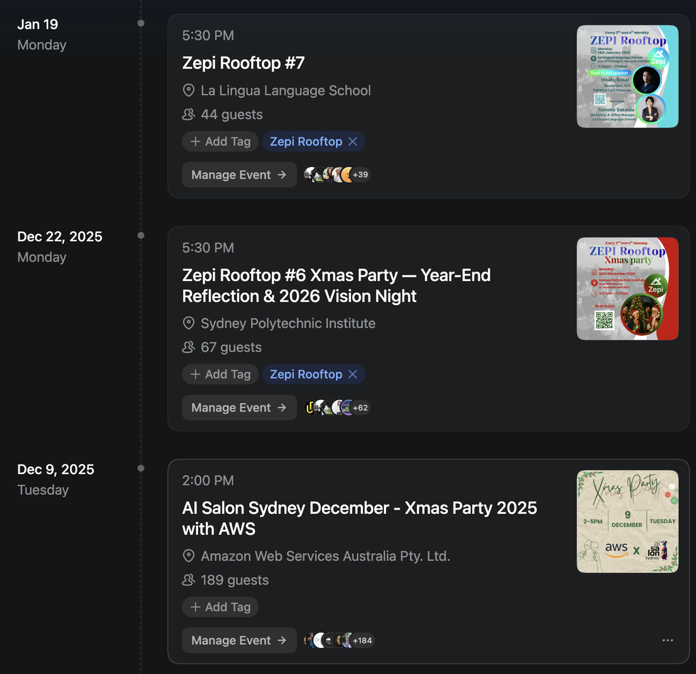The image size is (696, 674).
Task: Click the 189 guests count
Action: coord(235,580)
